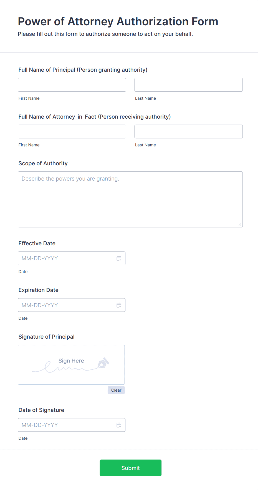Viewport: 258px width, 490px height.
Task: Focus the Attorney-in-Fact First Name field
Action: (x=72, y=131)
